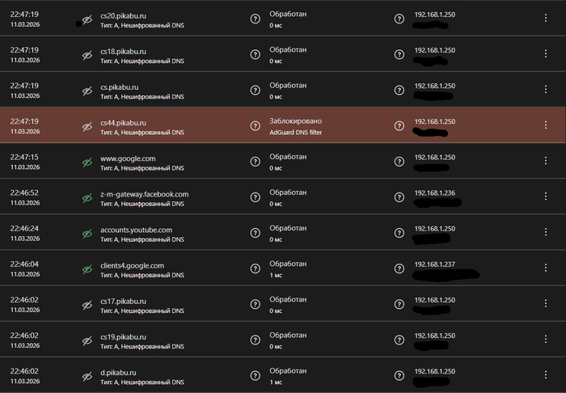This screenshot has width=566, height=393.
Task: Open more-actions menu for z-m-gateway.facebook.com row
Action: click(547, 197)
